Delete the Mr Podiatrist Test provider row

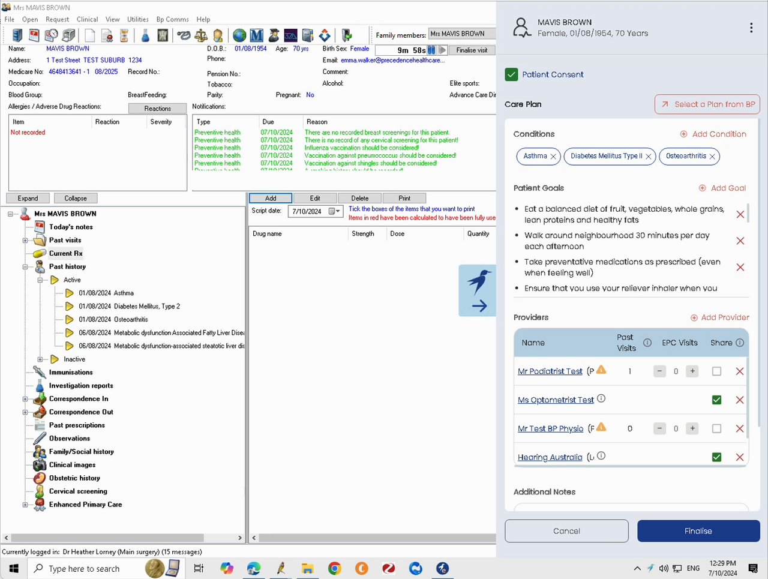pos(740,371)
